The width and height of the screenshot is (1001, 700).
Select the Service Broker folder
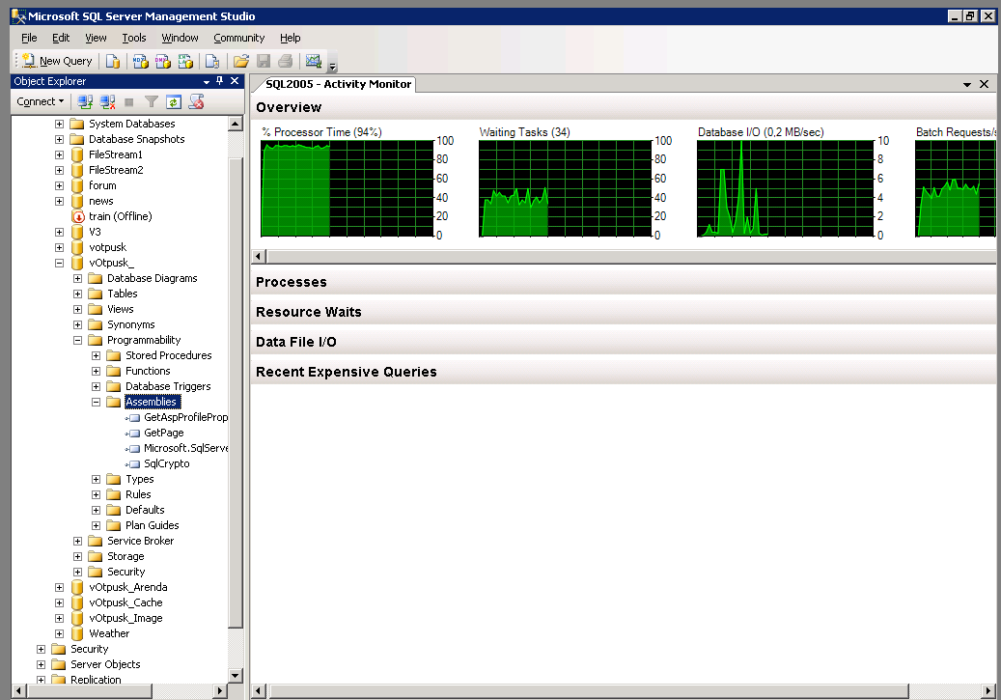tap(140, 541)
